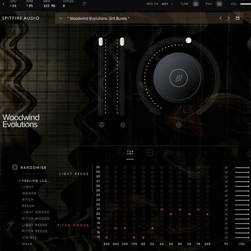Toggle the FX checkbox for row 19
The width and height of the screenshot is (251, 251).
[226, 219]
